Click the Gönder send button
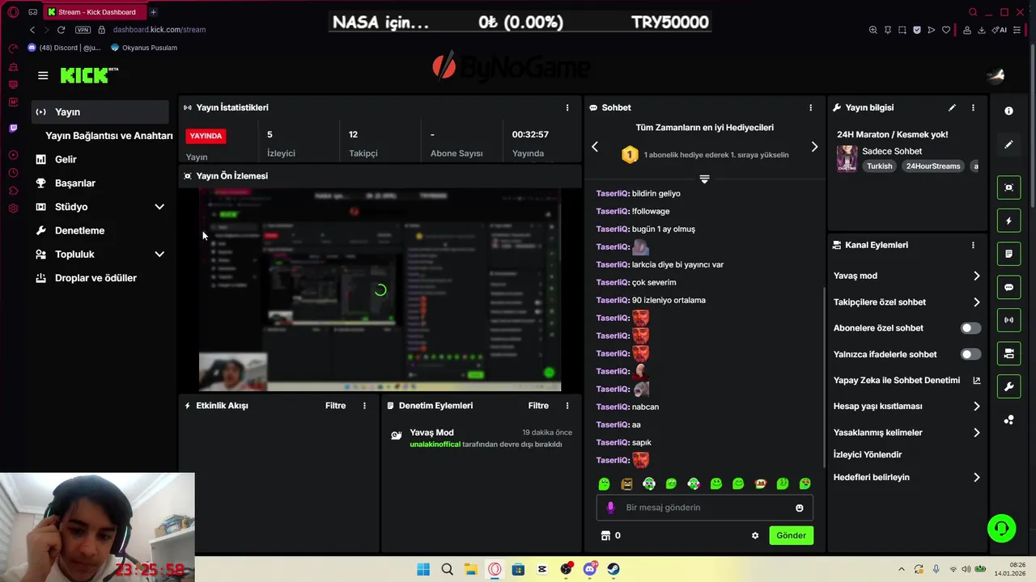This screenshot has height=582, width=1036. point(791,535)
